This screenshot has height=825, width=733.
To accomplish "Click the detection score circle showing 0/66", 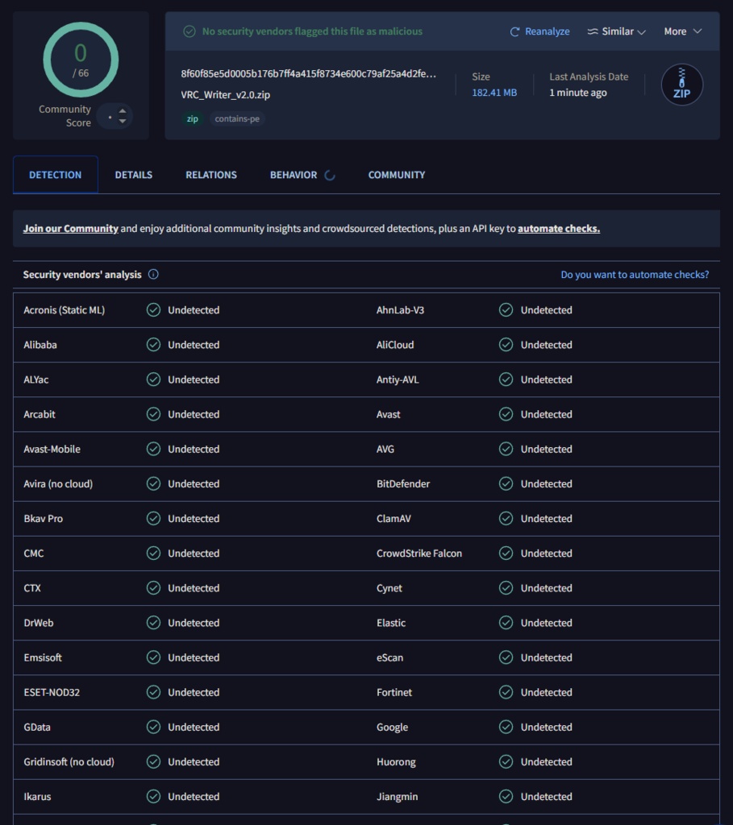I will click(81, 60).
